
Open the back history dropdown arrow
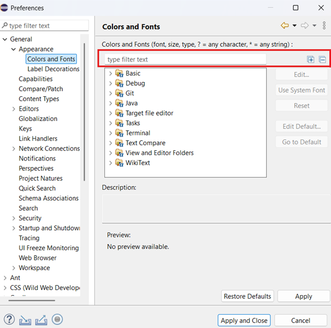tap(294, 25)
